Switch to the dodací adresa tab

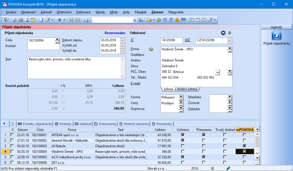click(x=187, y=89)
